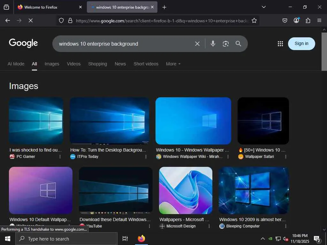The width and height of the screenshot is (327, 245).
Task: Open the ITPro Today desktop background thumbnail
Action: pos(110,121)
